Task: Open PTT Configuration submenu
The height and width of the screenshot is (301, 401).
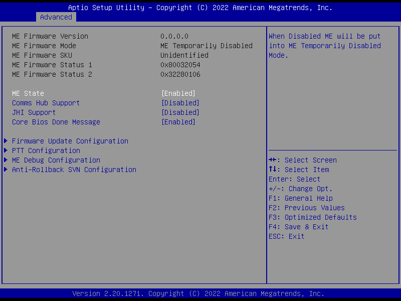Action: 46,150
